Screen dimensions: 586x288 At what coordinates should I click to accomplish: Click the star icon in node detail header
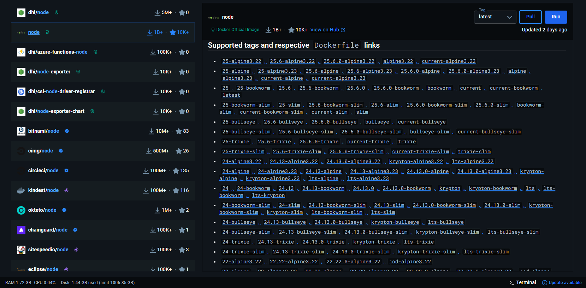(x=291, y=30)
